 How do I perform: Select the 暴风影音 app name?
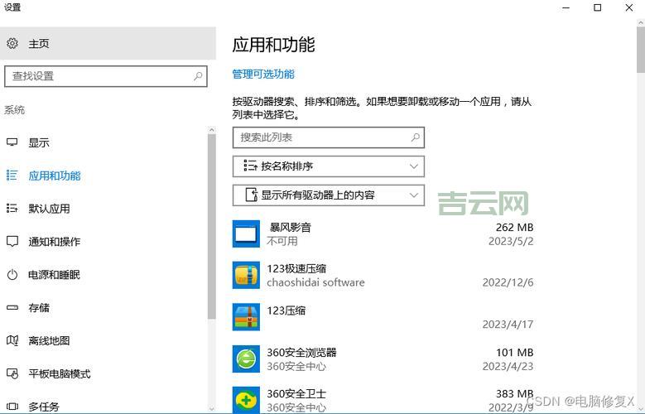click(291, 227)
